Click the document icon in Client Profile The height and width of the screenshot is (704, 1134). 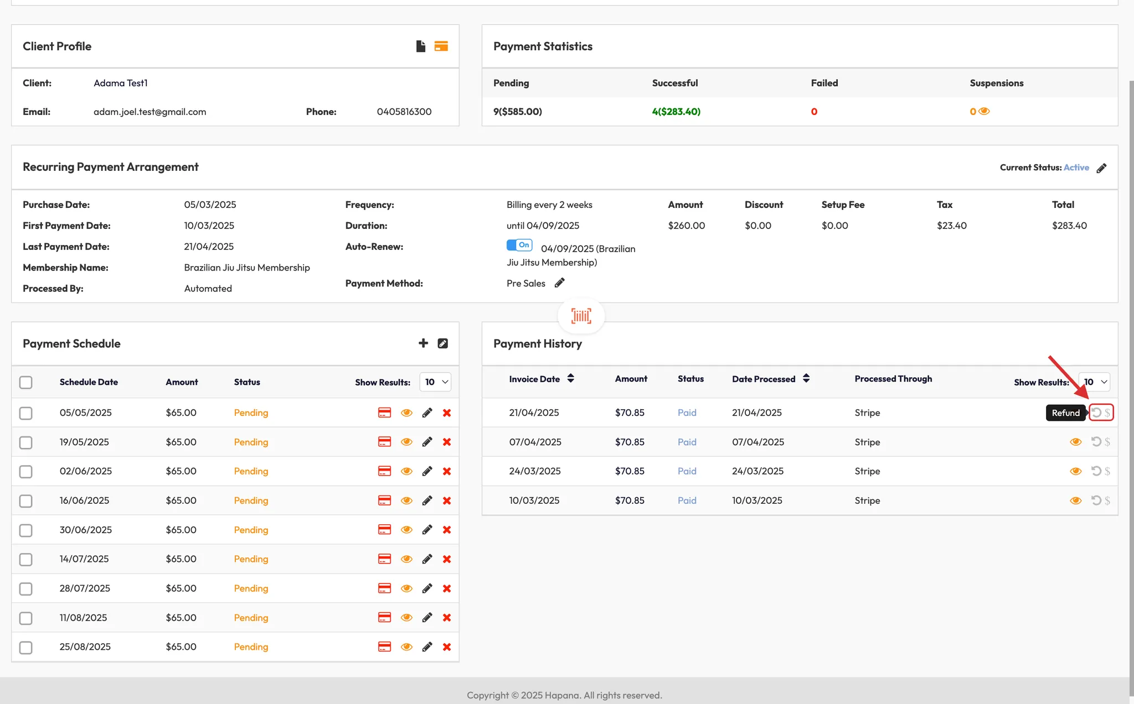click(x=421, y=46)
